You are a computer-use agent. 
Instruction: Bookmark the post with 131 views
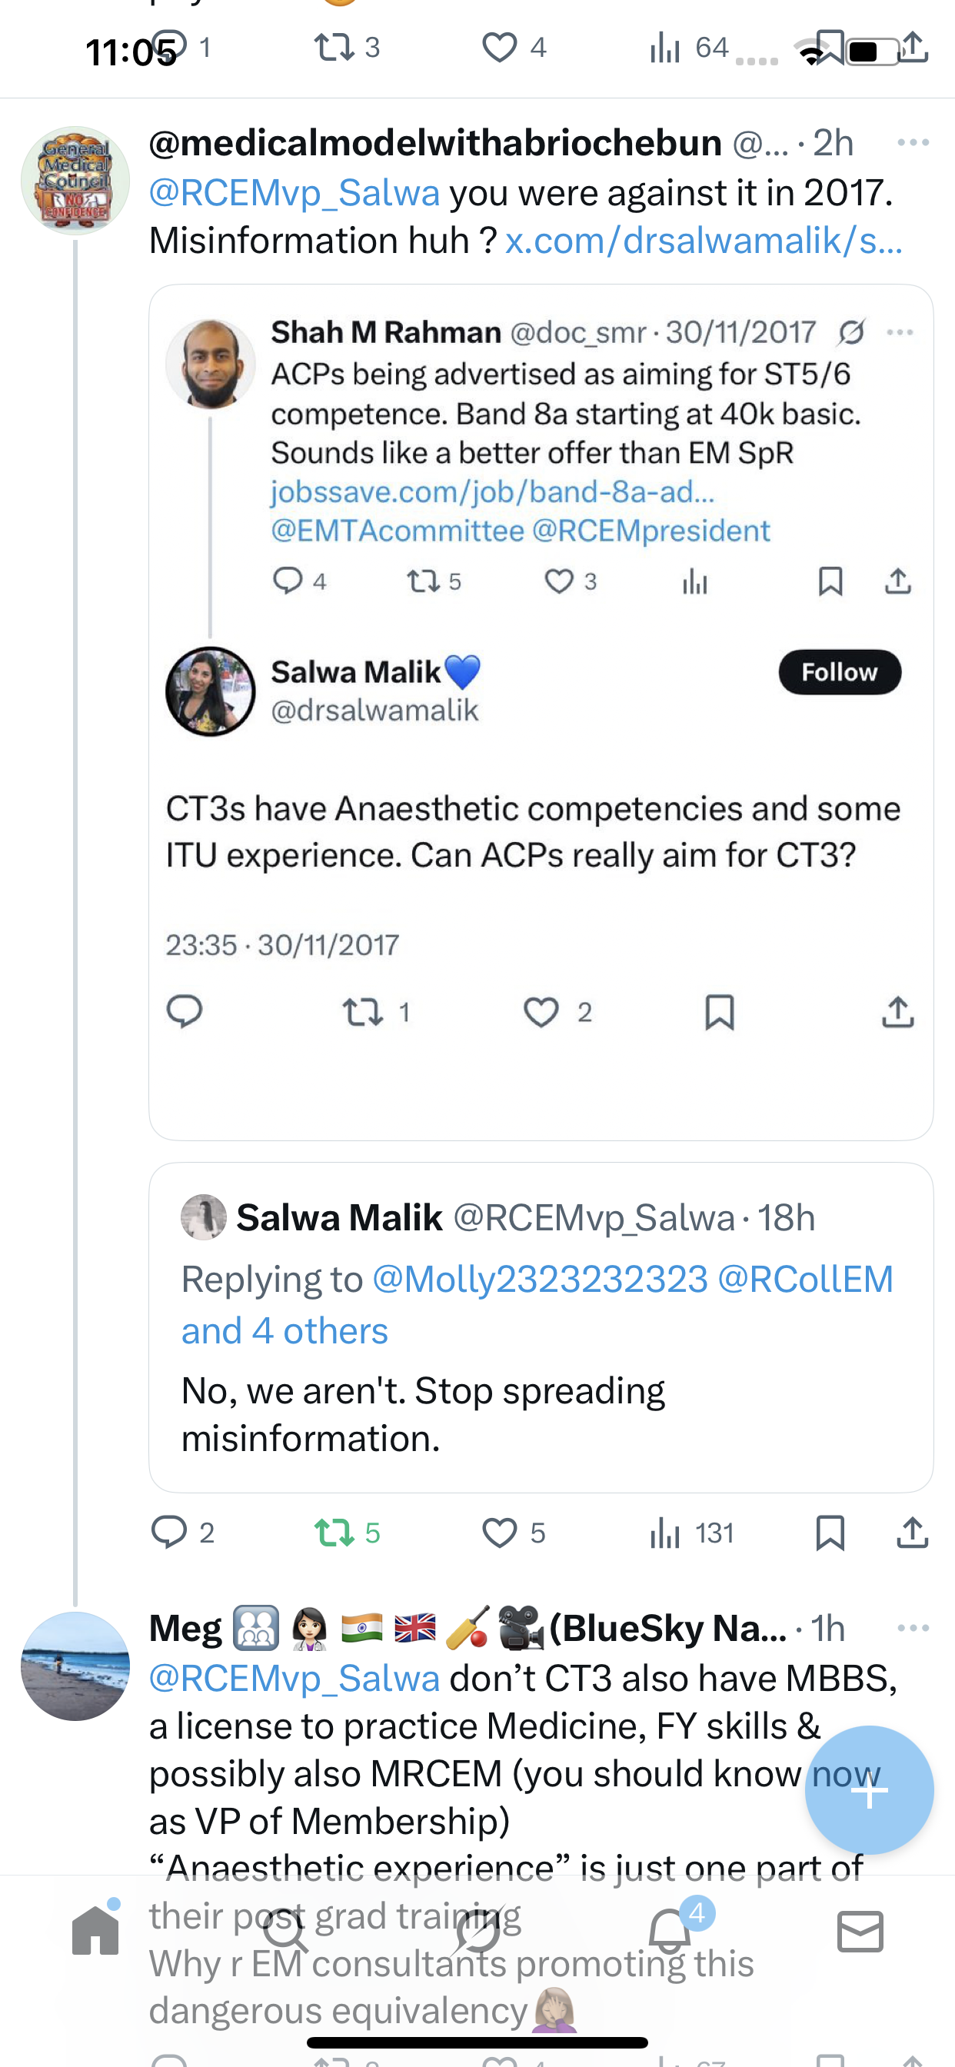(830, 1533)
